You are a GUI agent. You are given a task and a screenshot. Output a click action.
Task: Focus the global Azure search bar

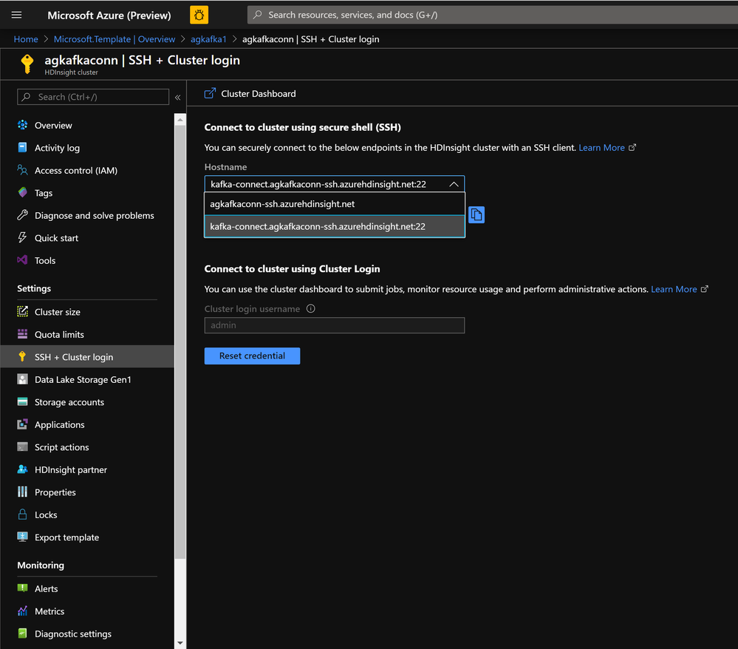pos(492,15)
